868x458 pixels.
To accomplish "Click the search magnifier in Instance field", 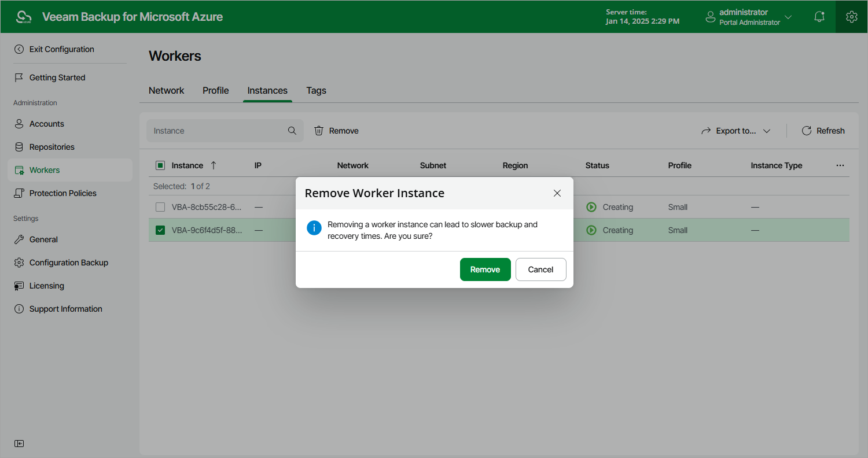I will point(292,131).
